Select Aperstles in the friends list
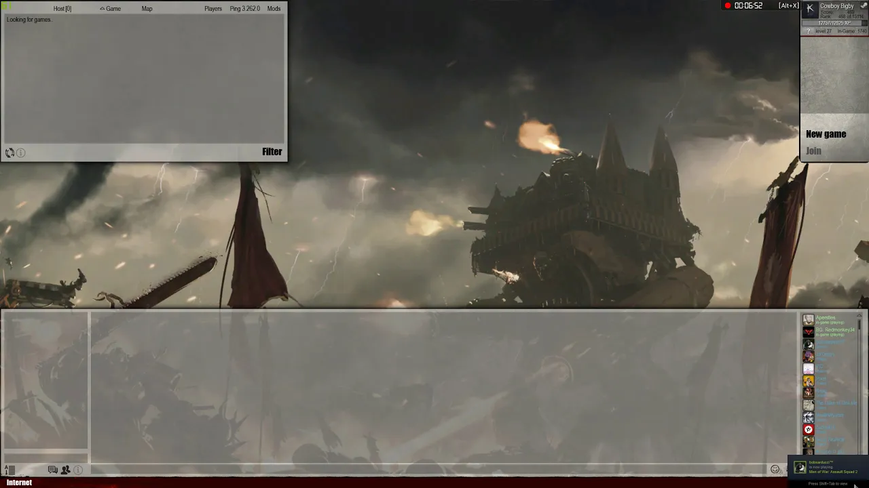Image resolution: width=869 pixels, height=488 pixels. coord(829,319)
